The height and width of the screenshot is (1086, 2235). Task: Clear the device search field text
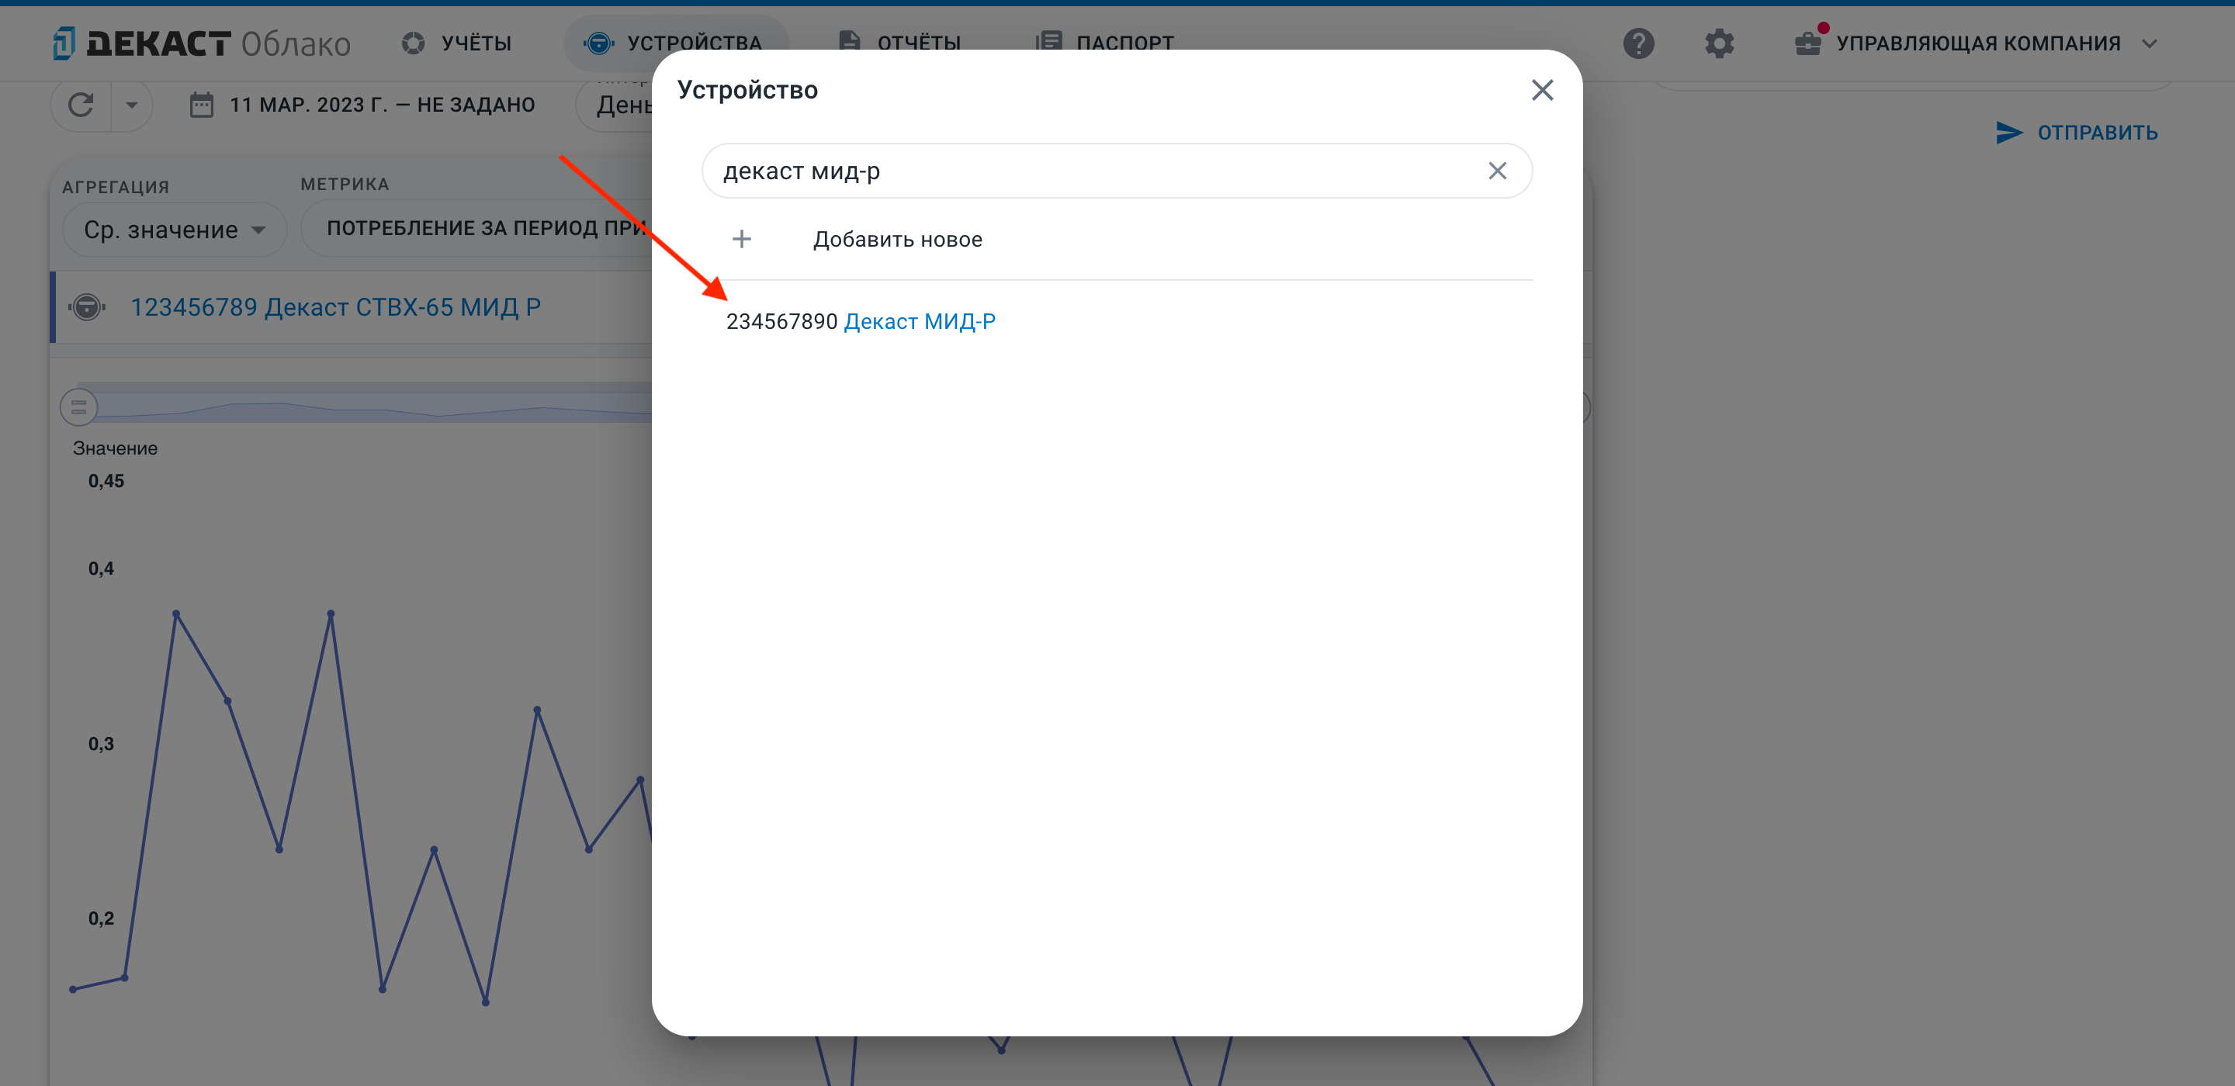[x=1497, y=171]
